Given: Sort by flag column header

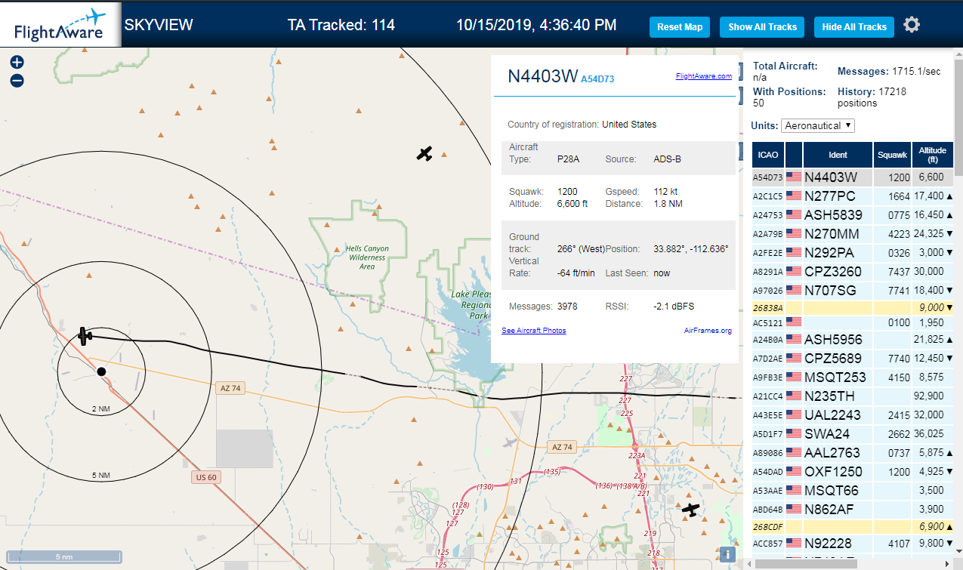Looking at the screenshot, I should 794,155.
